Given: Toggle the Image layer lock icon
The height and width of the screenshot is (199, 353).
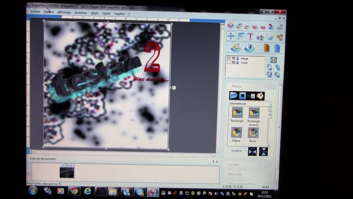Looking at the screenshot, I should (237, 58).
